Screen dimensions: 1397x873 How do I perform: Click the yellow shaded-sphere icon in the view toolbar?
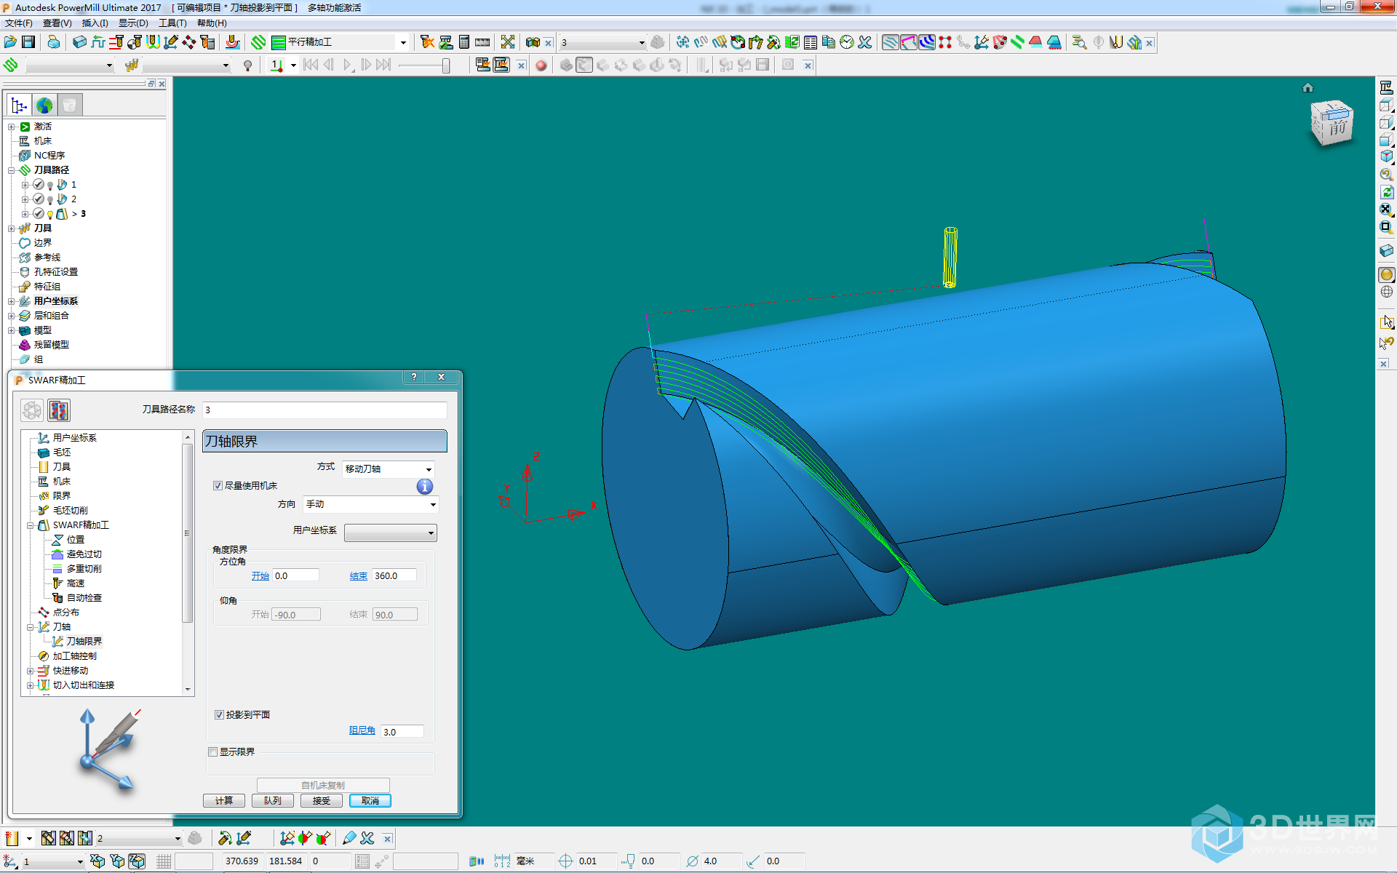[x=1386, y=274]
